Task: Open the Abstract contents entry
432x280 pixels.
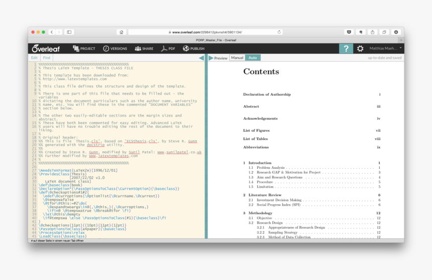Action: (251, 107)
